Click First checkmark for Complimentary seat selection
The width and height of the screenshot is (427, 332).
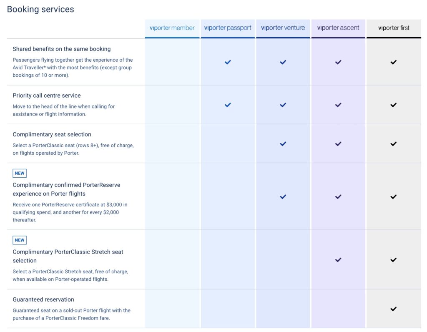[394, 144]
